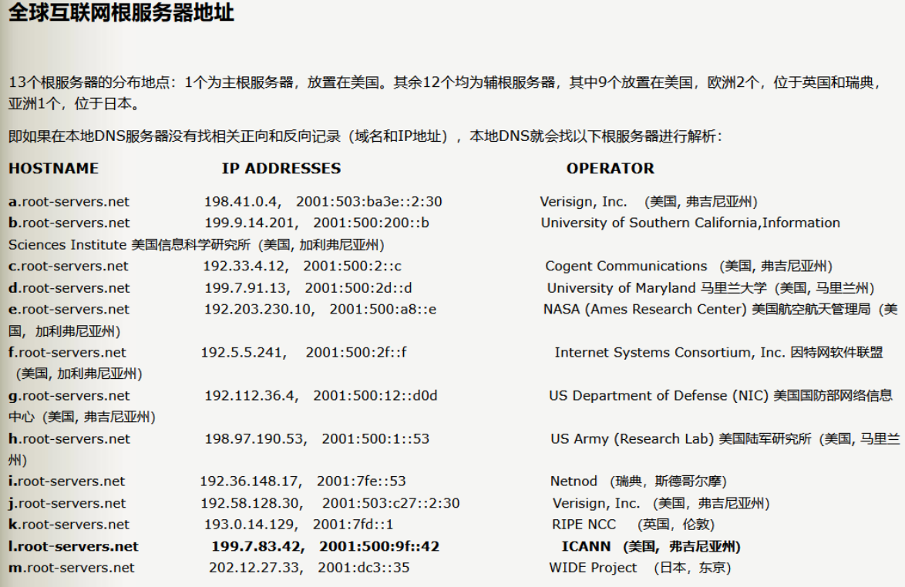
Task: Click the IP ADDRESSES column header
Action: click(281, 169)
